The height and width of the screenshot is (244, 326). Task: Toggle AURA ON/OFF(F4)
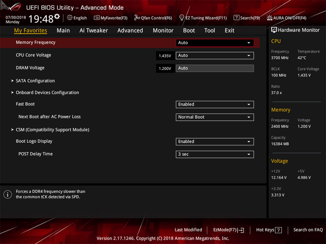287,18
